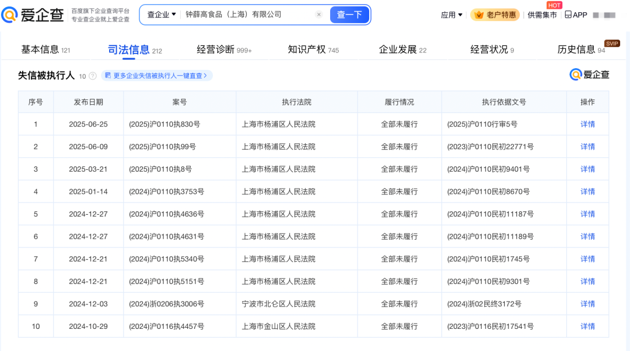Screen dimensions: 630x351
Task: Click the blurred user avatar at top right
Action: tap(604, 15)
